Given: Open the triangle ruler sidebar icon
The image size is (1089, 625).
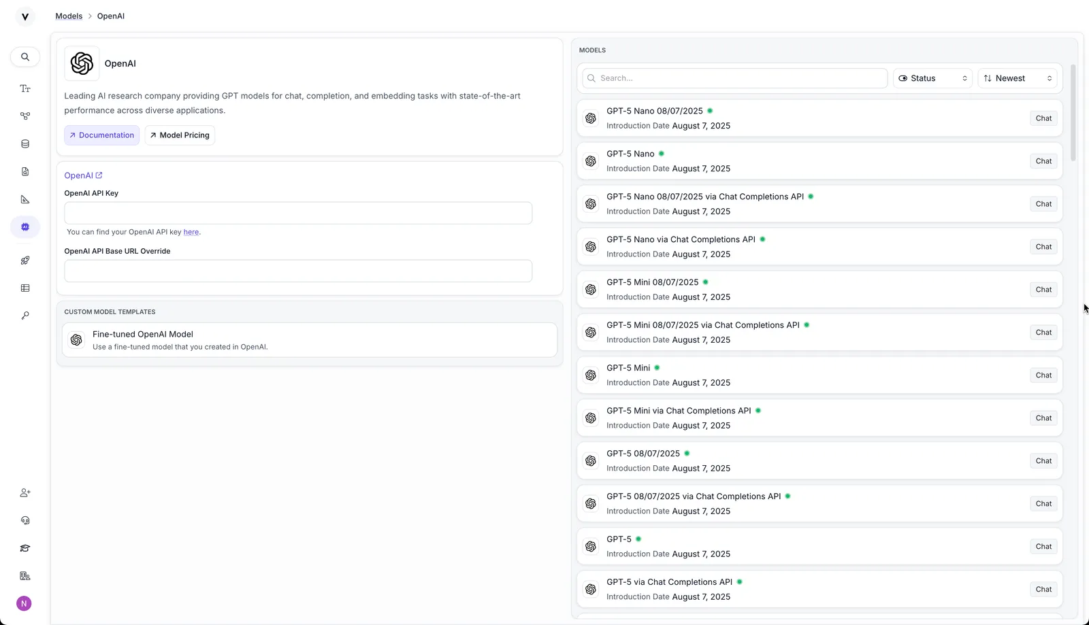Looking at the screenshot, I should (x=25, y=199).
